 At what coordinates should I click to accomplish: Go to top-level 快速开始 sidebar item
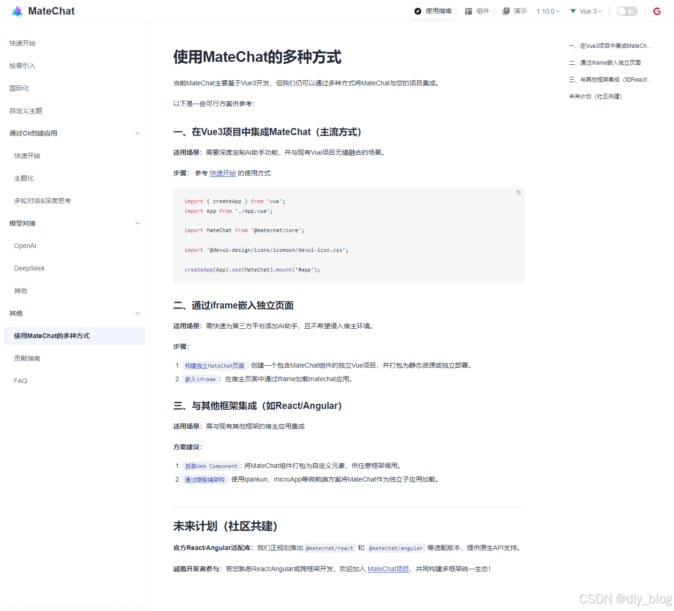click(23, 43)
